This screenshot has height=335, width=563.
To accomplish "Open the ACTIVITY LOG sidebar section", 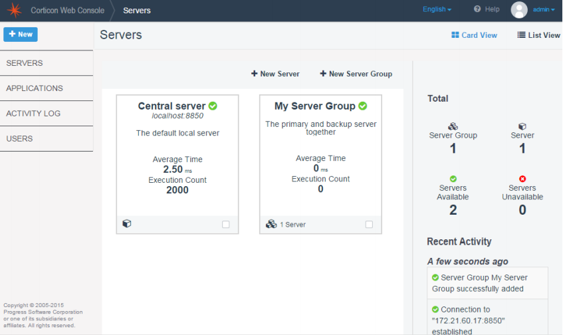I will point(47,113).
